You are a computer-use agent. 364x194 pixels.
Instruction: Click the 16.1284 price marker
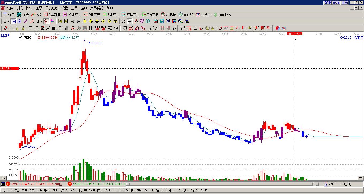(10, 68)
